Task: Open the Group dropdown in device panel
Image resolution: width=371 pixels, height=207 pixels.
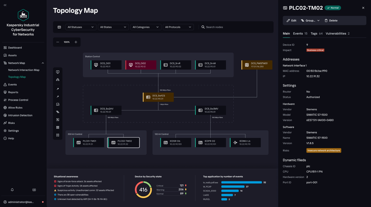Action: (310, 20)
